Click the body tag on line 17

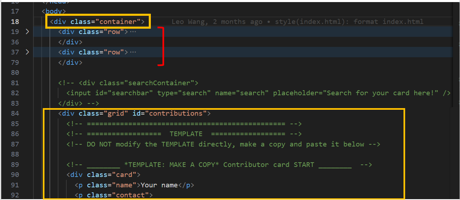coord(54,12)
